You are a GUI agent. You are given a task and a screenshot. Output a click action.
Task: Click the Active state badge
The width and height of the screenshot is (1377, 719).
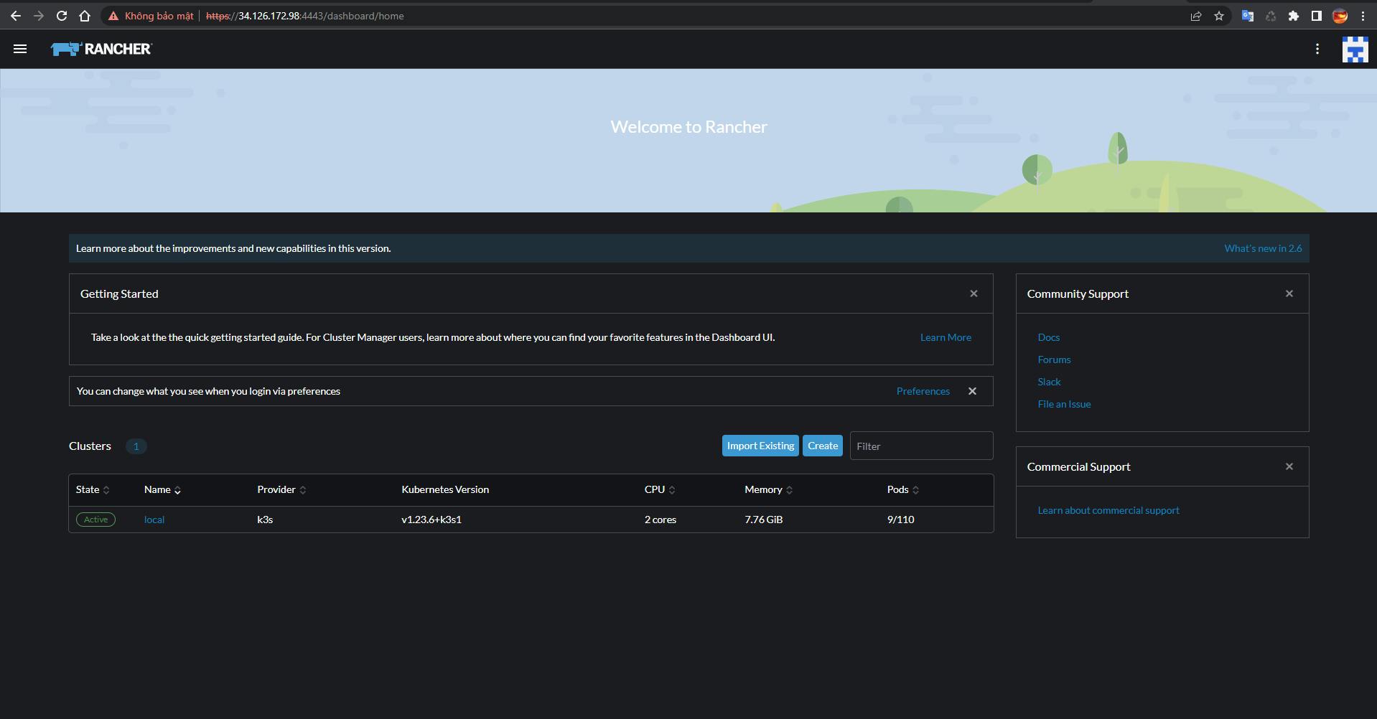pyautogui.click(x=95, y=520)
